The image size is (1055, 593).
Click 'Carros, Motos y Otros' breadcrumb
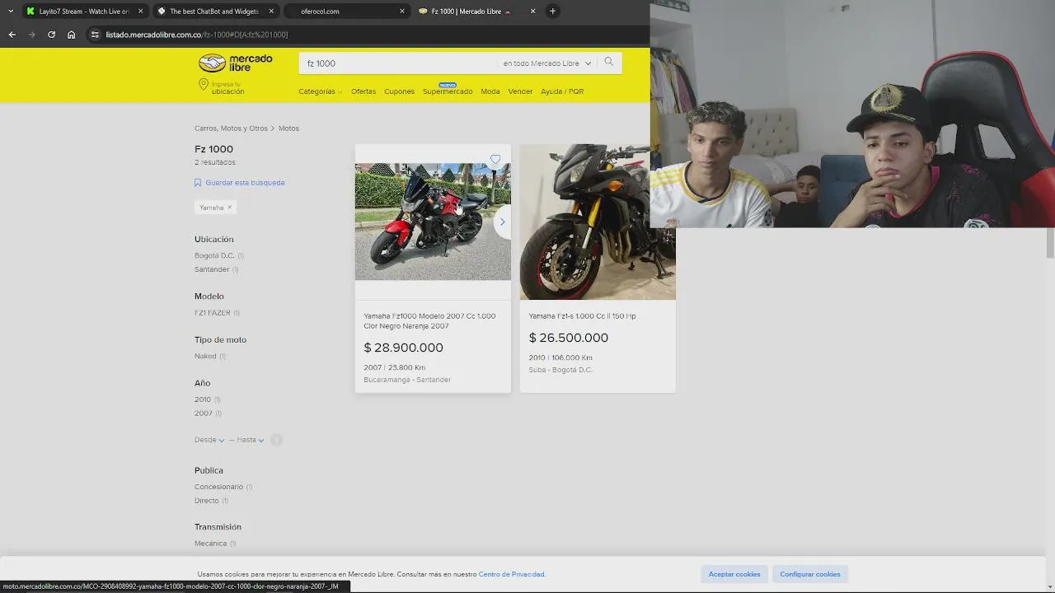click(231, 128)
